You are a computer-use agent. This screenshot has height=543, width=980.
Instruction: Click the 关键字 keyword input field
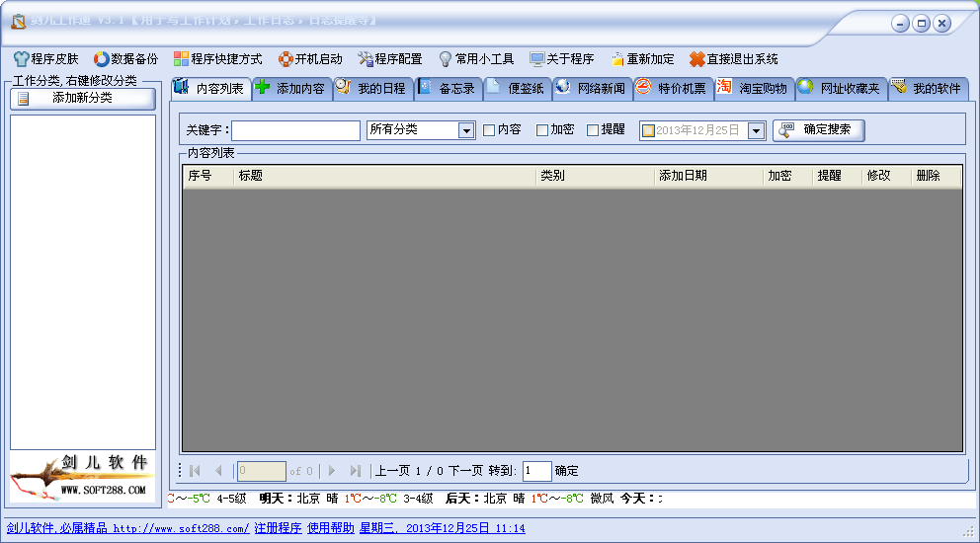(295, 130)
